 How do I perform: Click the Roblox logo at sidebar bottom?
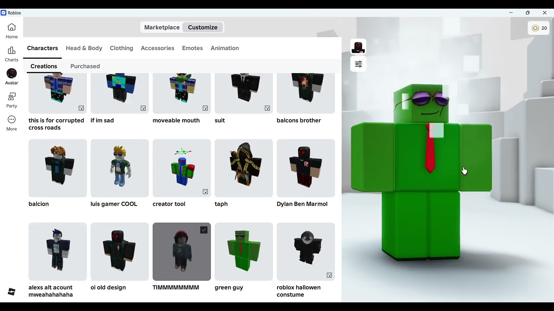tap(12, 292)
